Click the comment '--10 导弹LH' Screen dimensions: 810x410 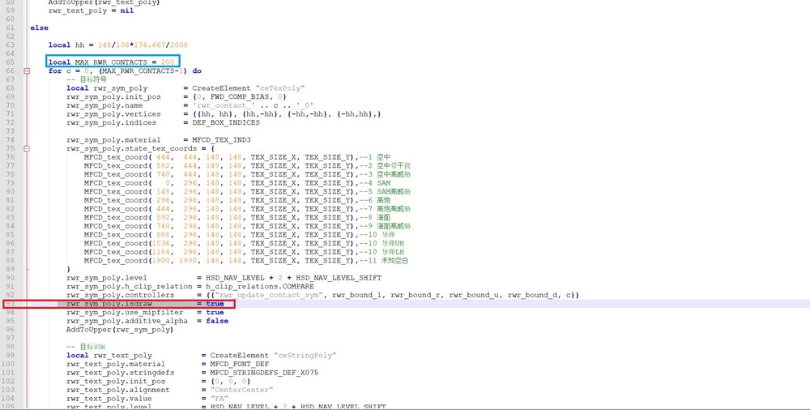383,252
